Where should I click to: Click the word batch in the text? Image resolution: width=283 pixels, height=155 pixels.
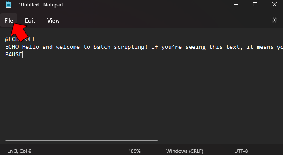[x=102, y=47]
